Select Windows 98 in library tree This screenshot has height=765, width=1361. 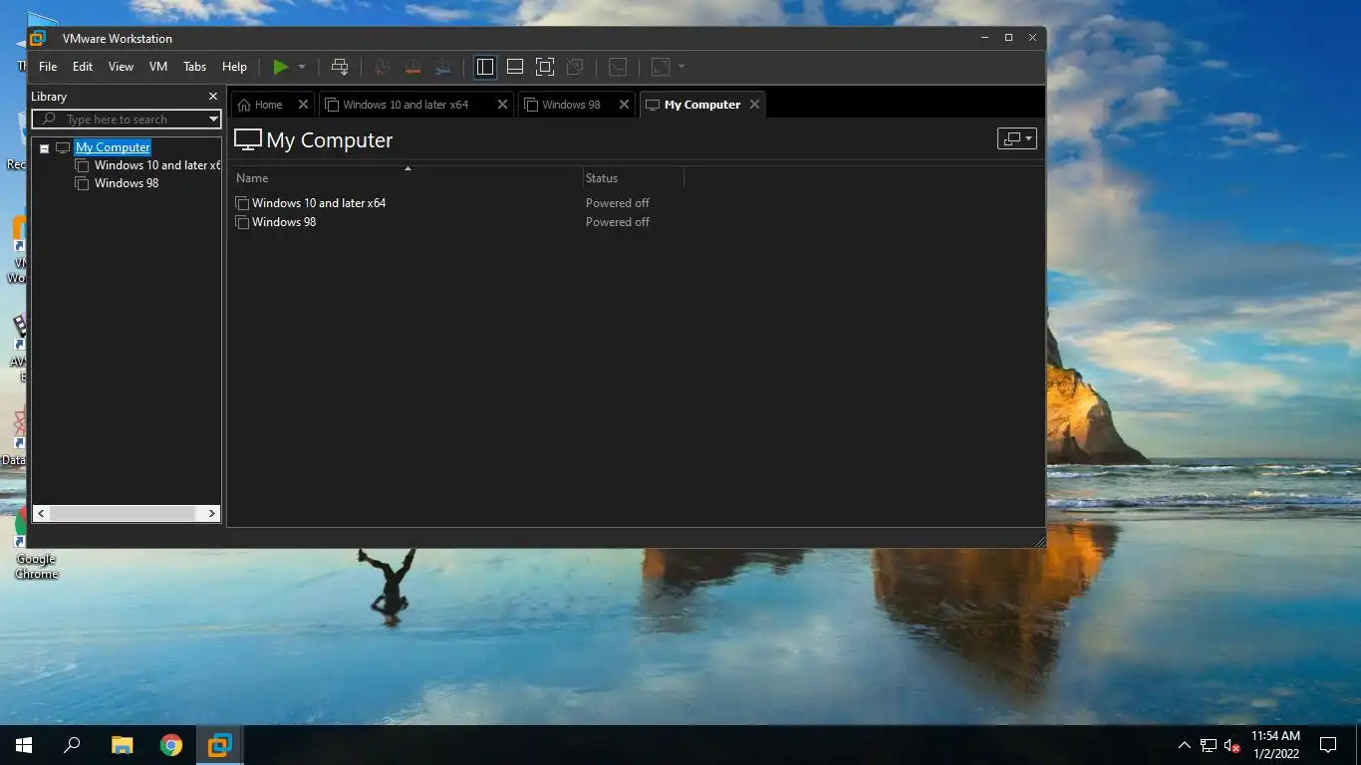126,183
